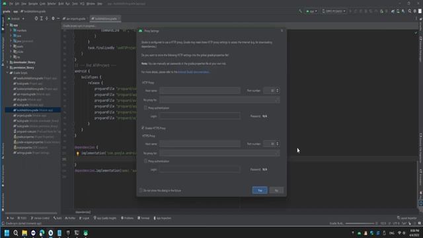
Task: Select settings.gradle in the project tree
Action: [x=32, y=153]
